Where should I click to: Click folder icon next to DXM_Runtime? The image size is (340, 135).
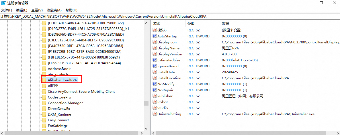click(44, 114)
